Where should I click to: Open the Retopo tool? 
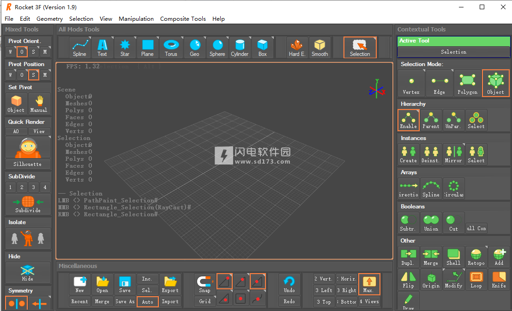pyautogui.click(x=476, y=257)
